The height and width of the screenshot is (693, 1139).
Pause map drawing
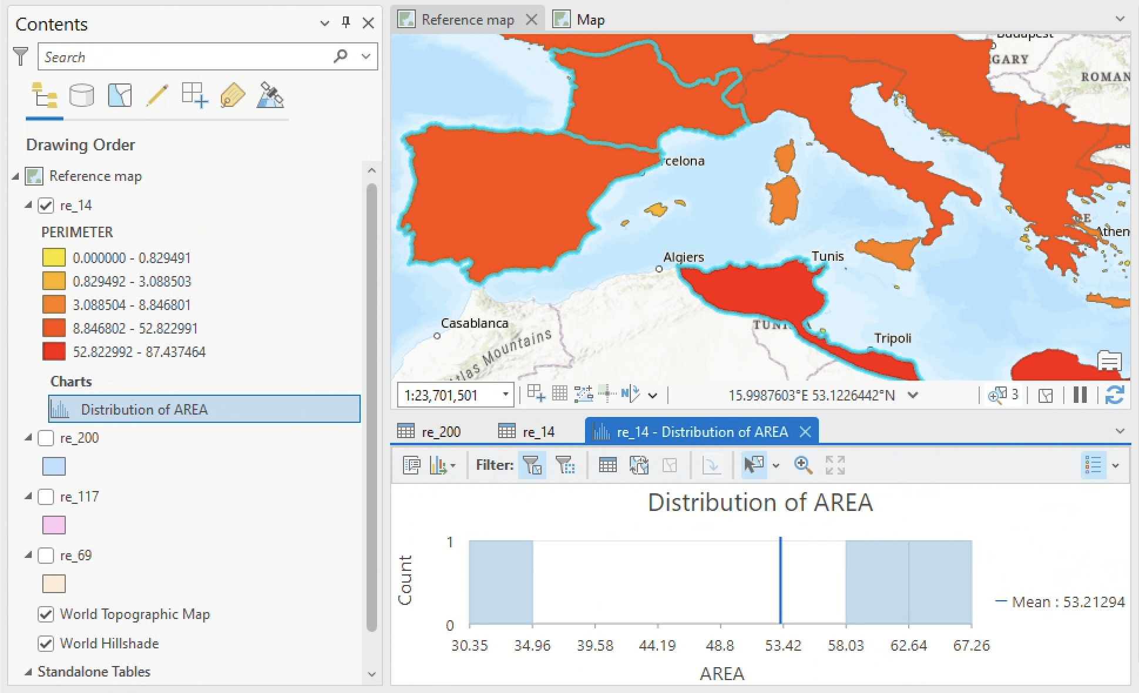click(x=1080, y=395)
